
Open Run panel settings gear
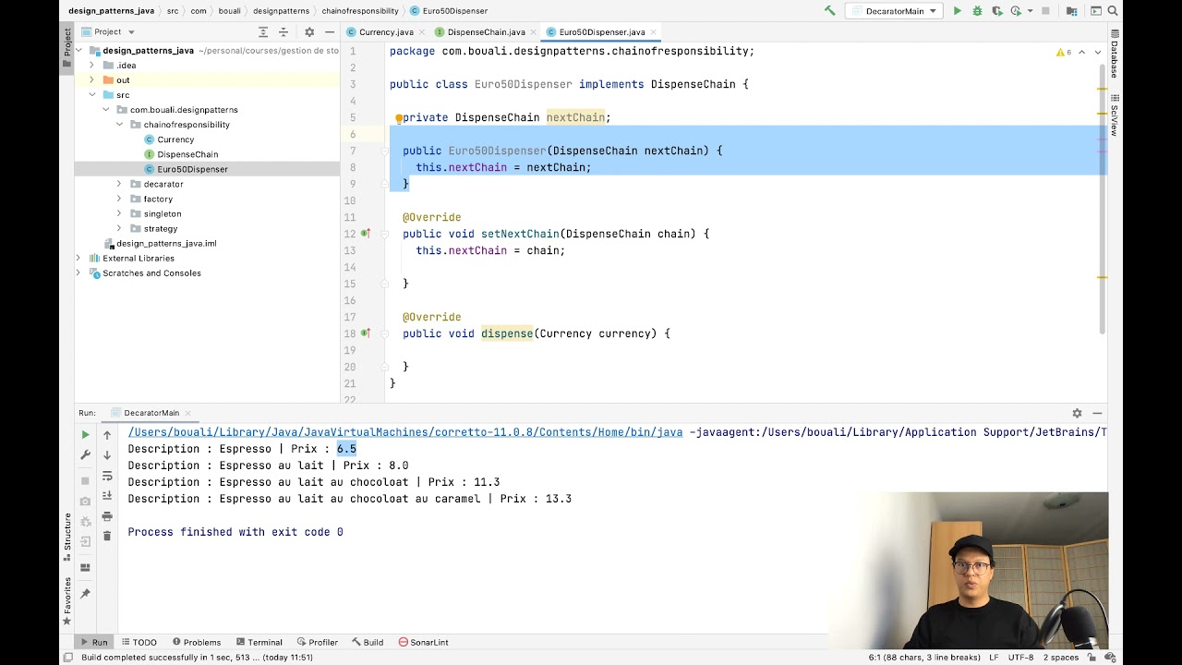[x=1077, y=413]
